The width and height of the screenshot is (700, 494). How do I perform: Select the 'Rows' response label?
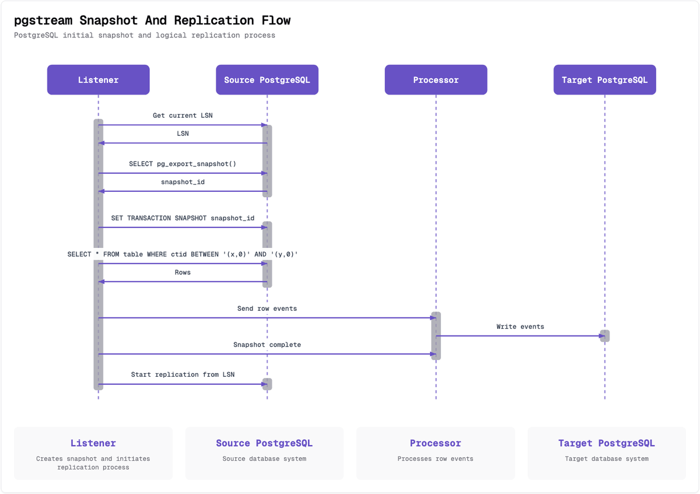point(183,272)
